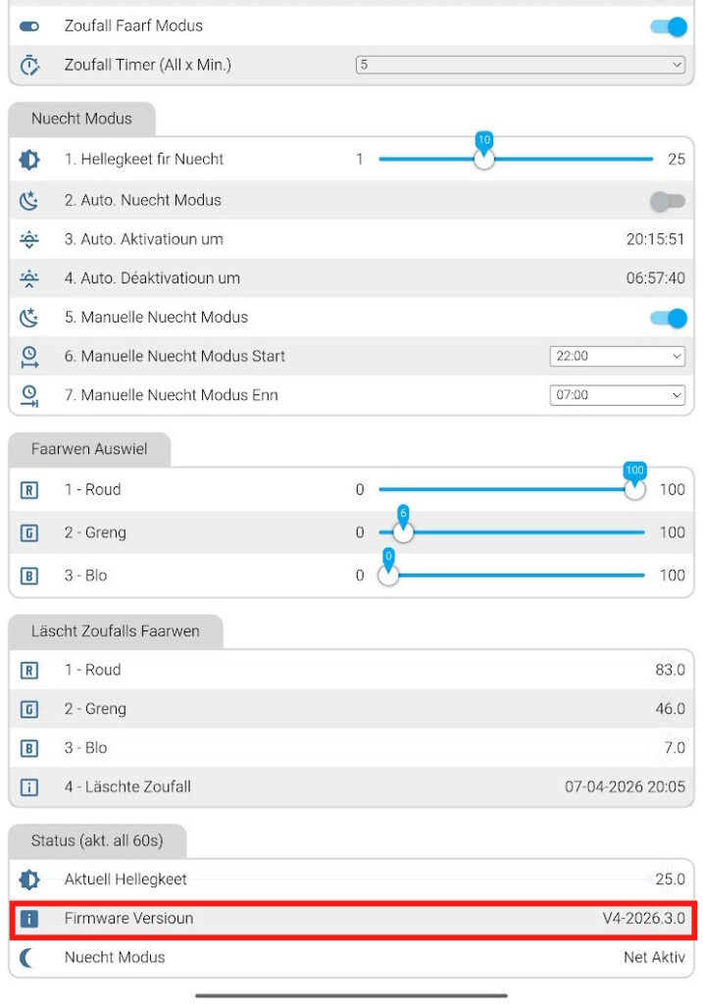Disable the Zoufall Faarf Modus switch
The width and height of the screenshot is (703, 1004).
click(x=669, y=26)
